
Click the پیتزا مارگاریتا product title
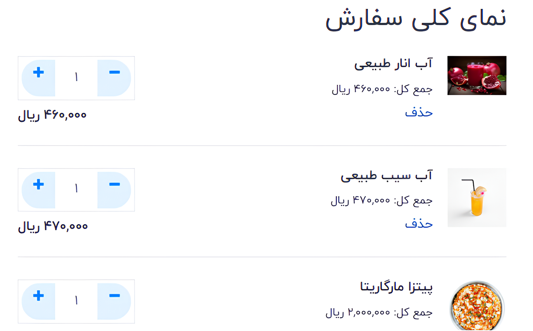pos(396,287)
